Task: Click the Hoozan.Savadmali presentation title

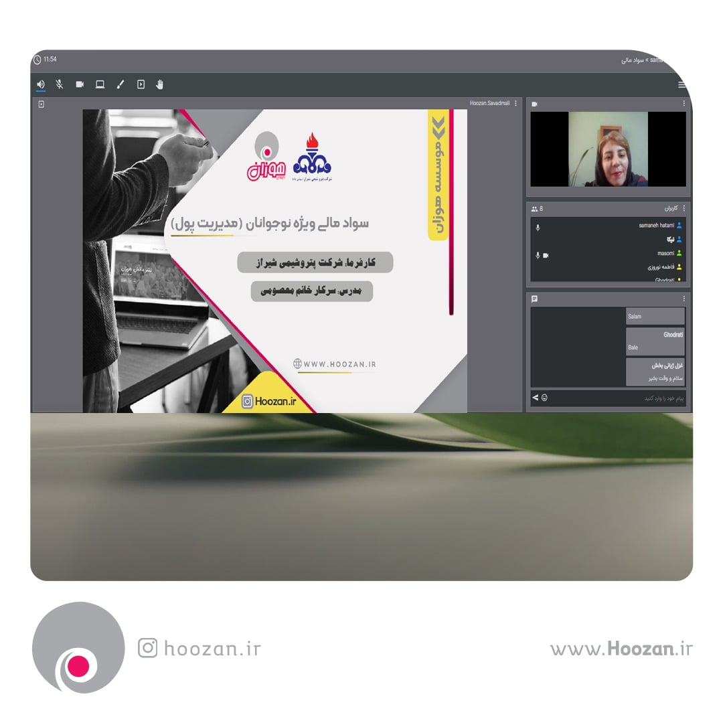Action: point(489,103)
